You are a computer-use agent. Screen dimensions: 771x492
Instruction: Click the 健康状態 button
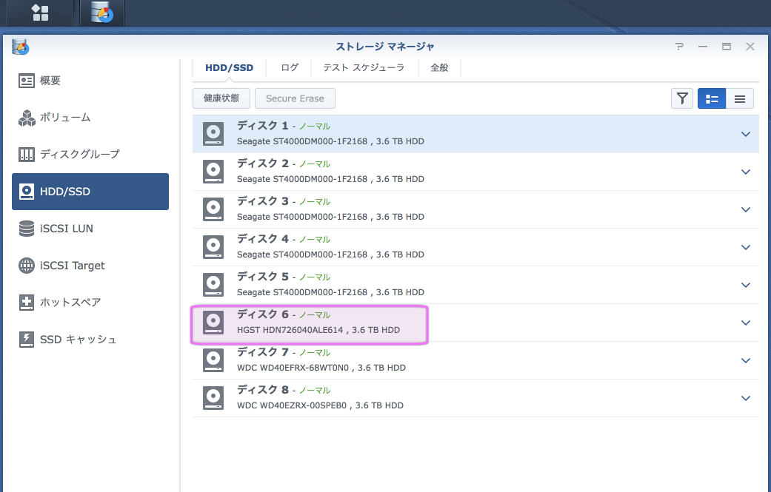pyautogui.click(x=221, y=98)
